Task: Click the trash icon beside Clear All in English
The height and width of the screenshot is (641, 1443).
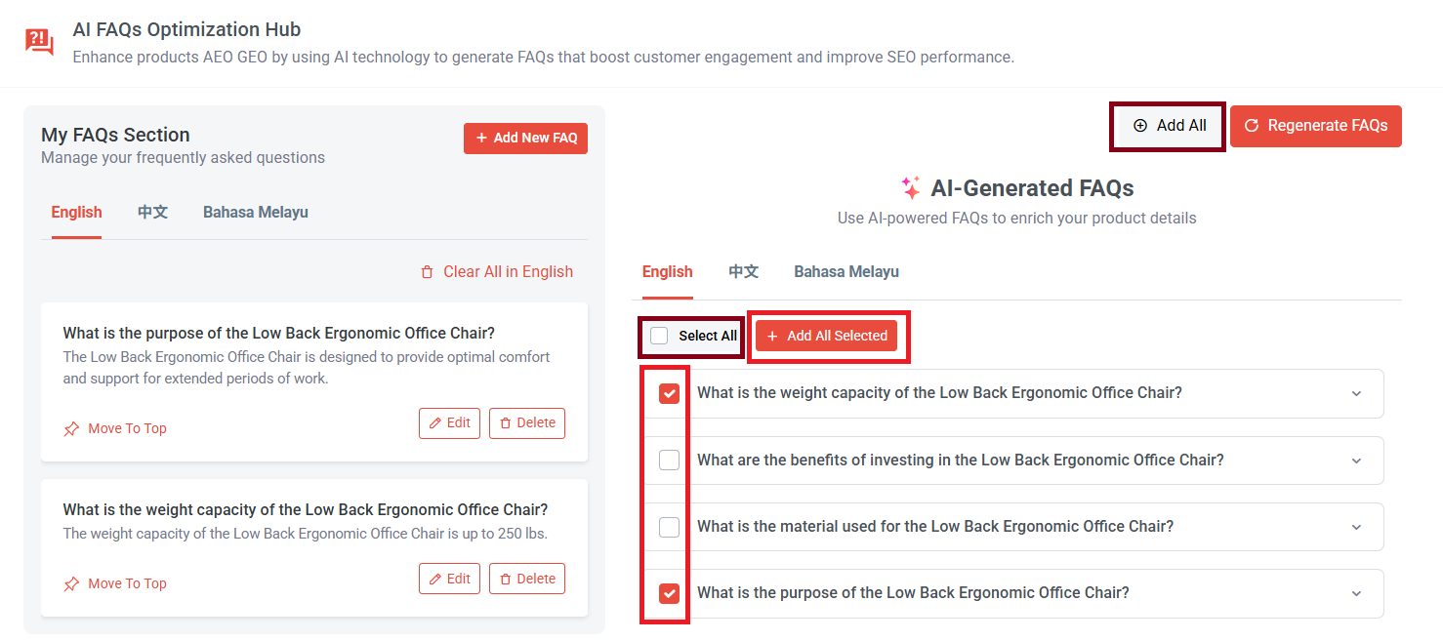Action: point(426,271)
